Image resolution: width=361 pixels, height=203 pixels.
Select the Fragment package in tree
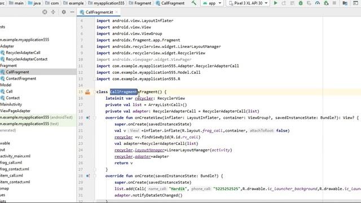[x=8, y=65]
